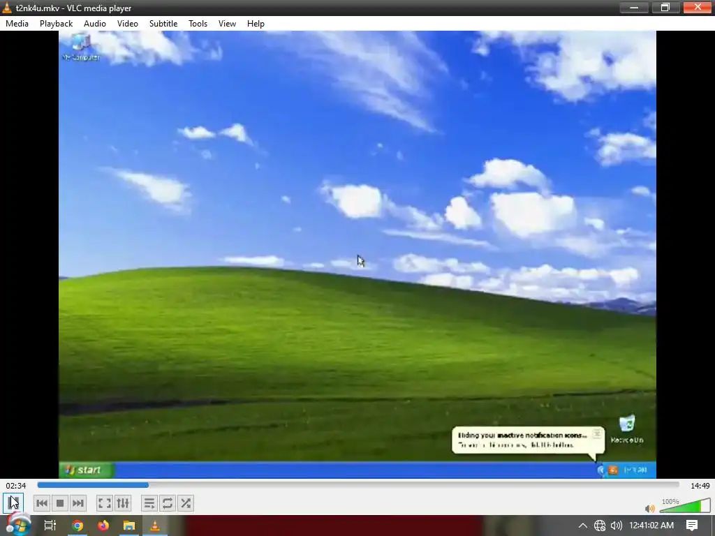Show extended settings and effects
Image resolution: width=715 pixels, height=536 pixels.
click(x=123, y=503)
